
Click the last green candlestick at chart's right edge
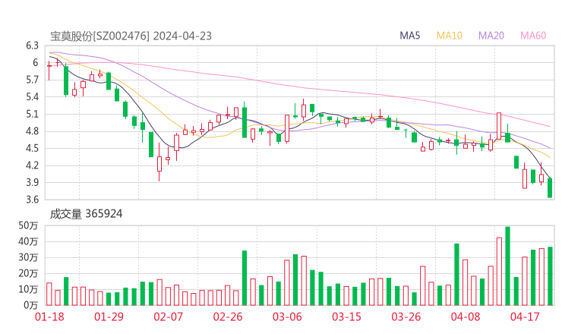[x=550, y=187]
